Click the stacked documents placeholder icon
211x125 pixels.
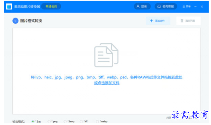(106, 55)
